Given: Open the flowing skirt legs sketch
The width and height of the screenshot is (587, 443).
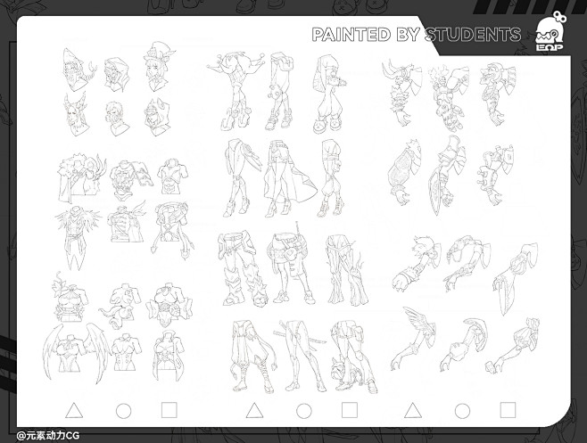Looking at the screenshot, I should 289,179.
